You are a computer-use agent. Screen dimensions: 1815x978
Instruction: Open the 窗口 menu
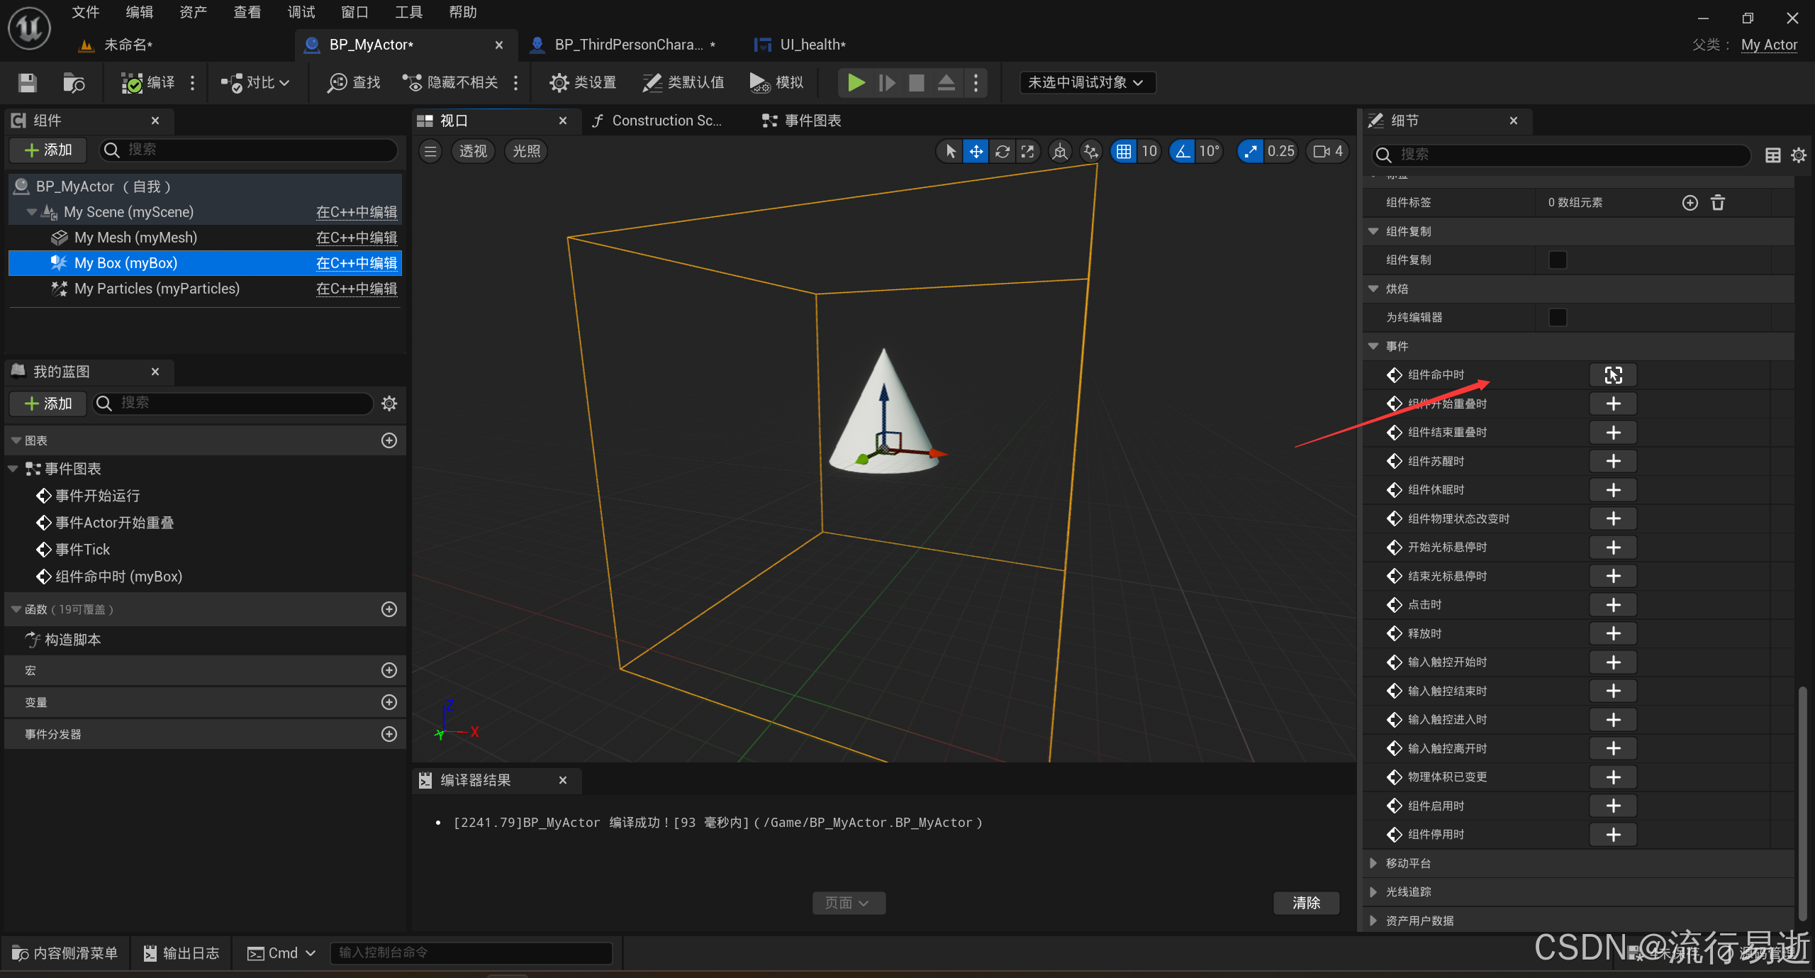pyautogui.click(x=354, y=12)
